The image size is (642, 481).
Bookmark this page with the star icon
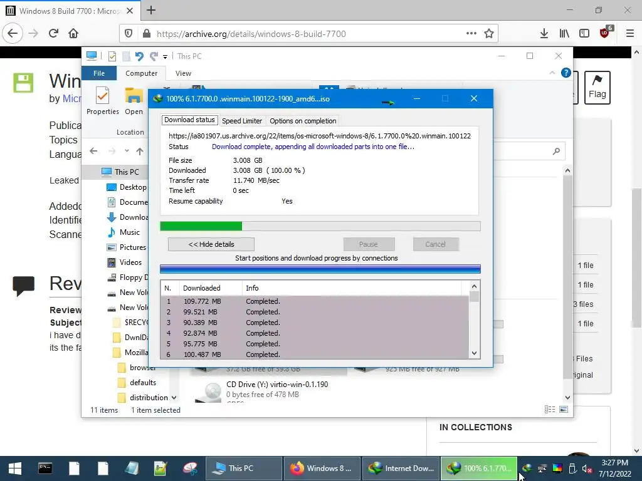point(489,34)
